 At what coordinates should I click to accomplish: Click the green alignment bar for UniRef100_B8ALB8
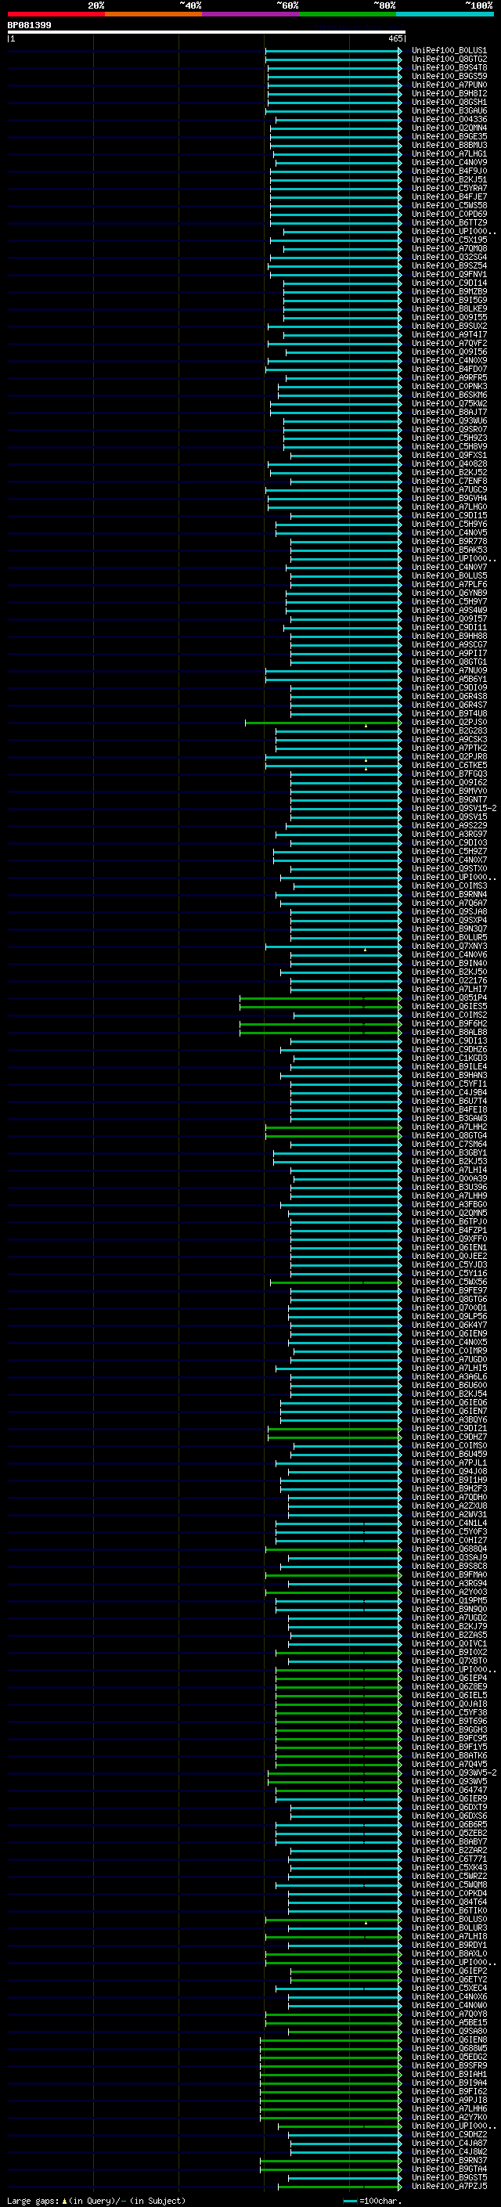coord(320,1033)
